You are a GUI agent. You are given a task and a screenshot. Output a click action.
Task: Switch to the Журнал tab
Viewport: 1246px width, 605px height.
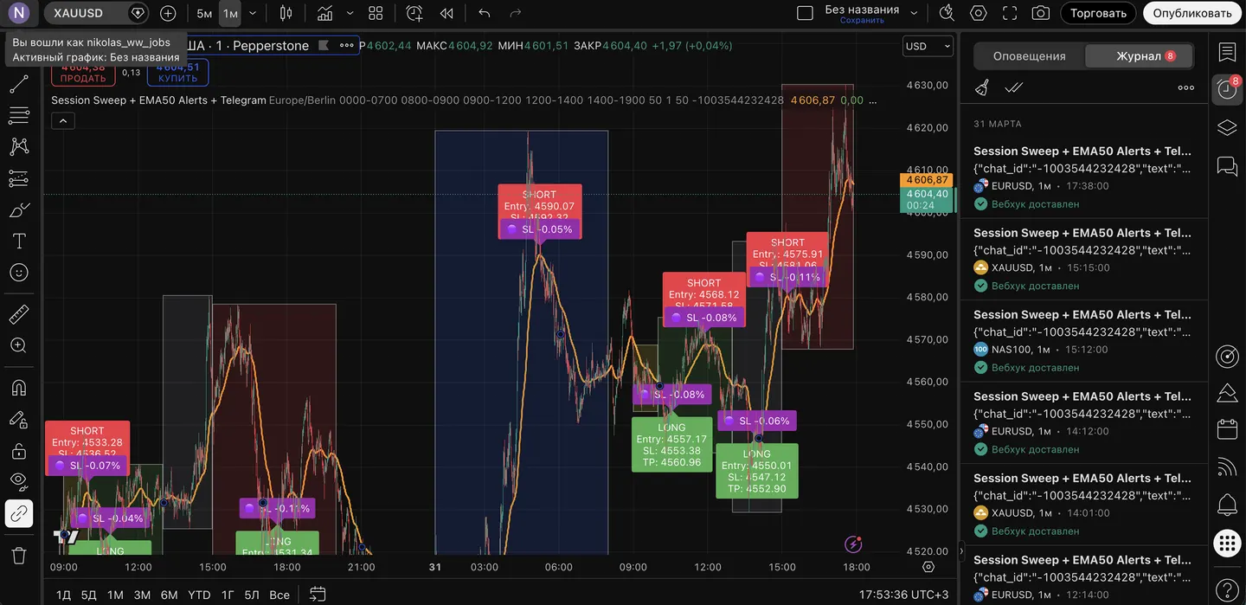(x=1139, y=55)
